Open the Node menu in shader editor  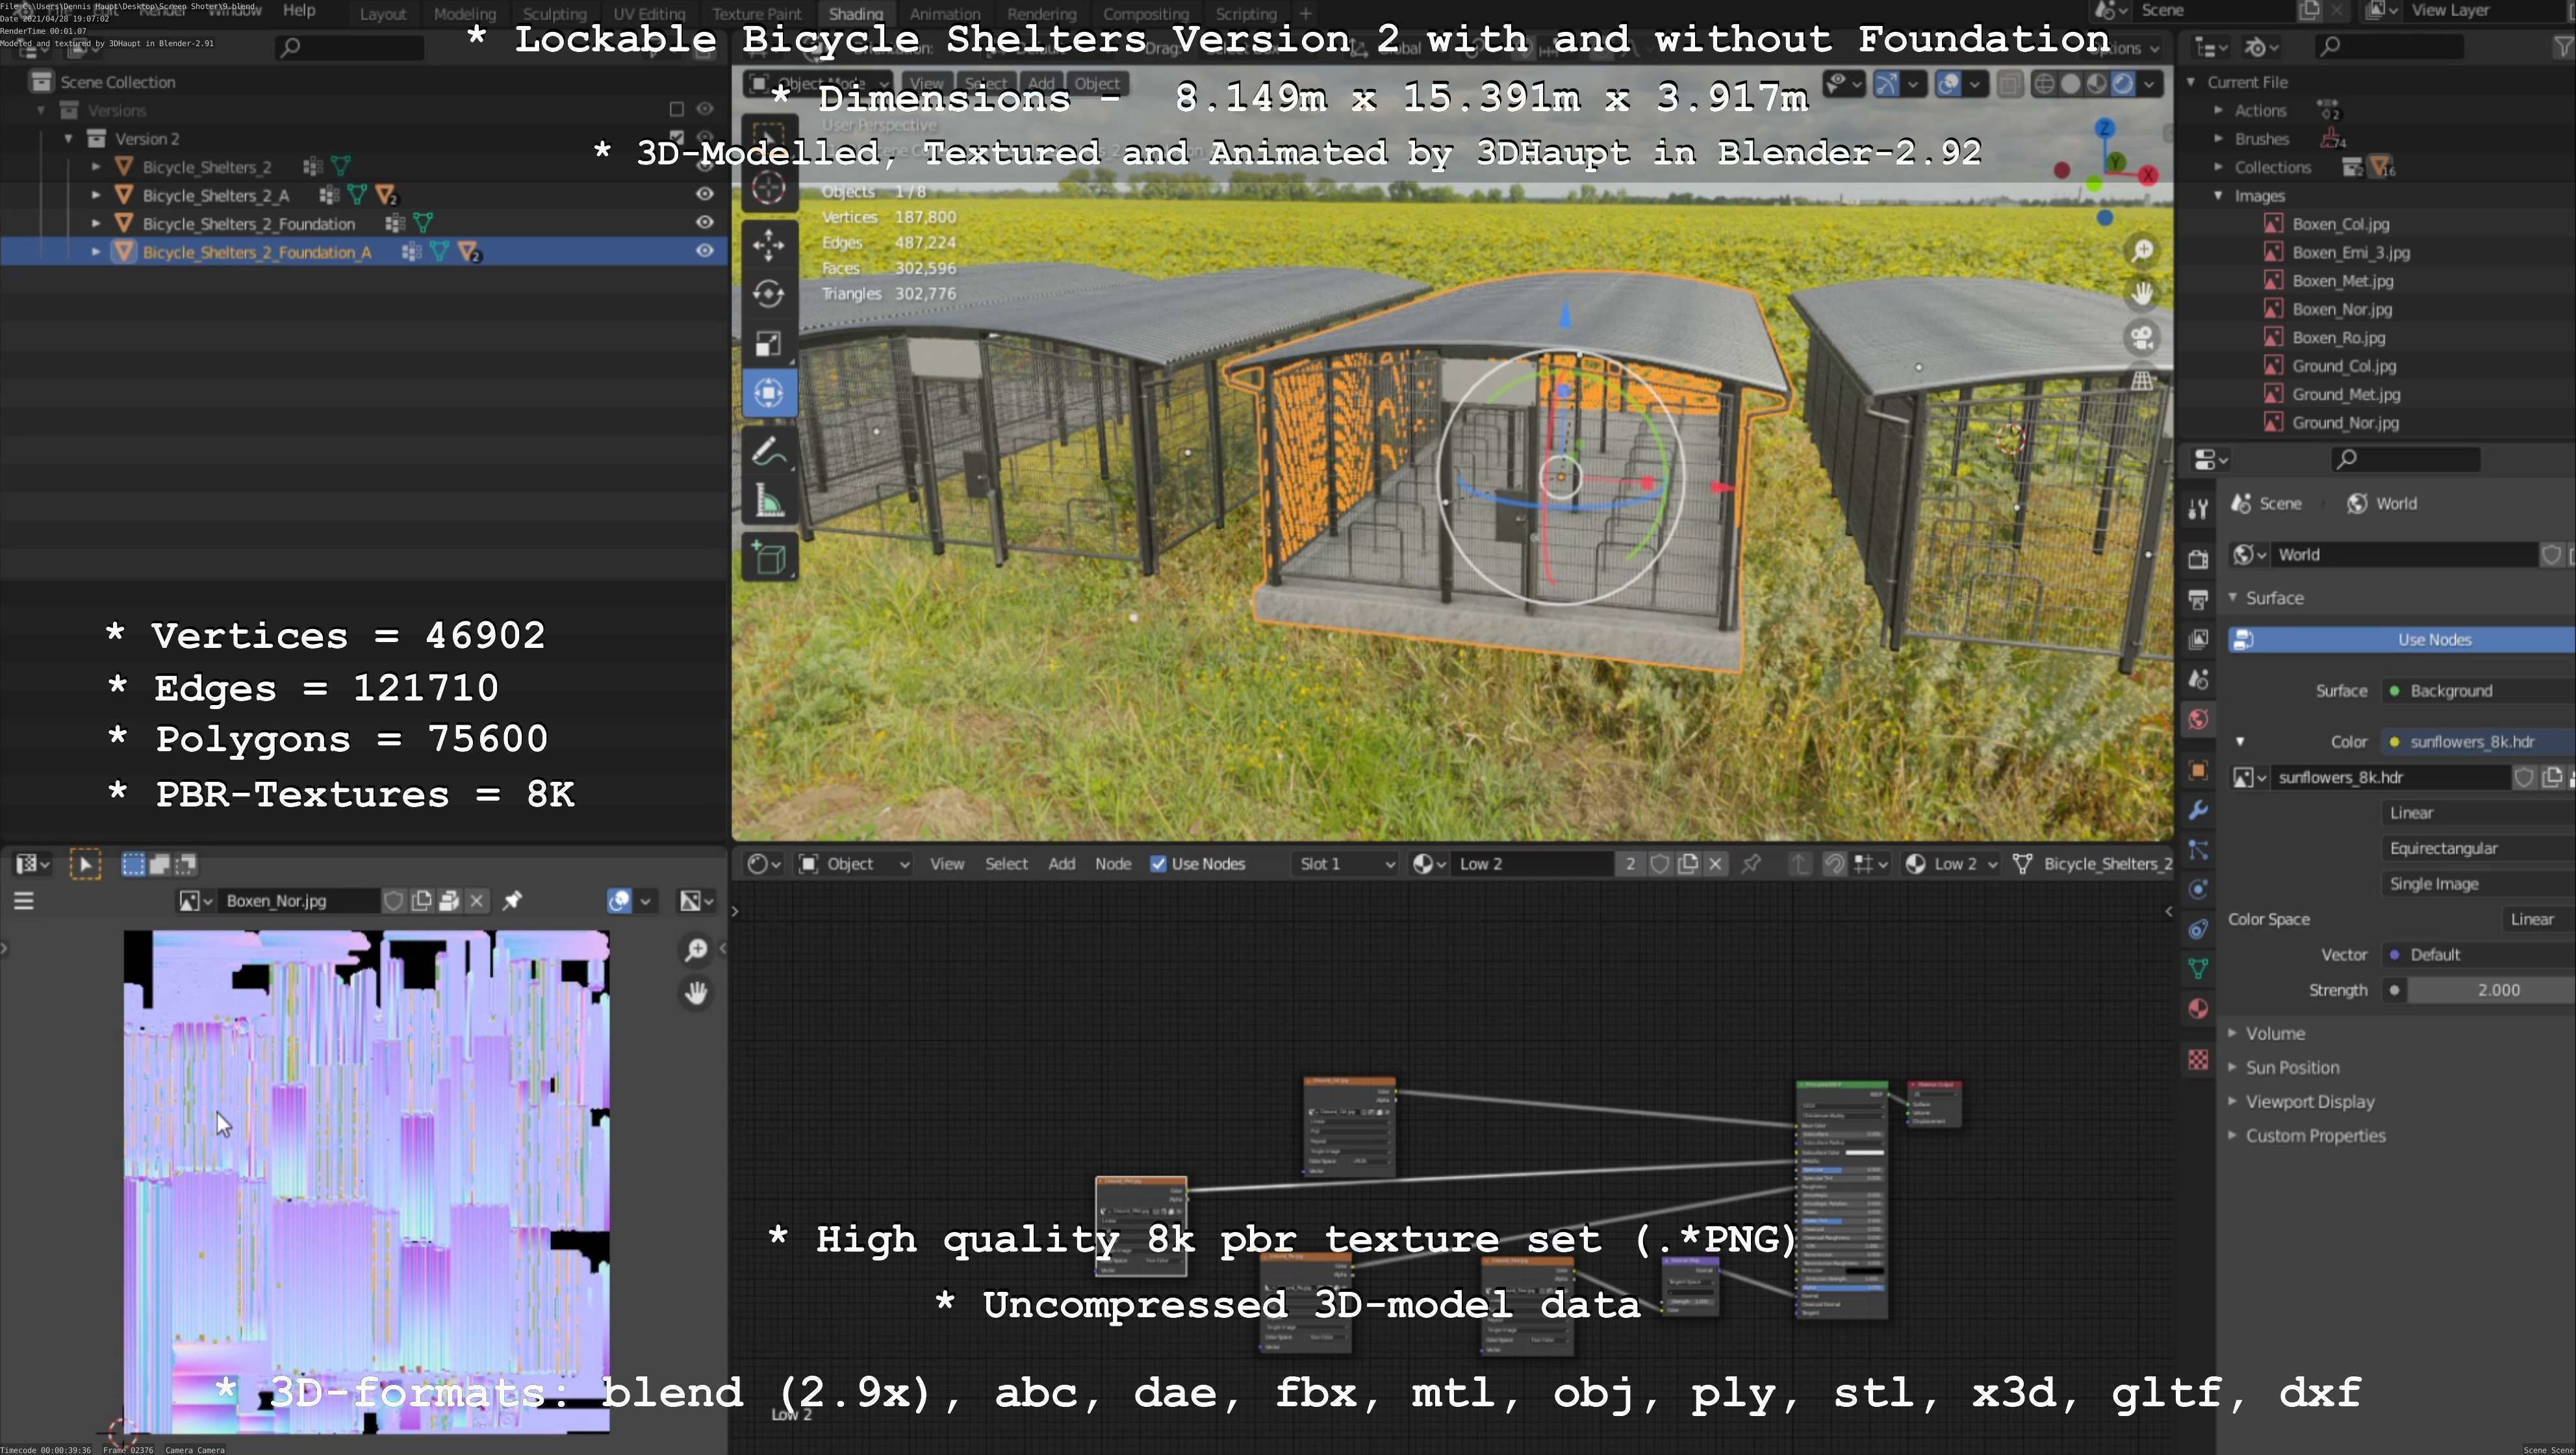coord(1112,864)
